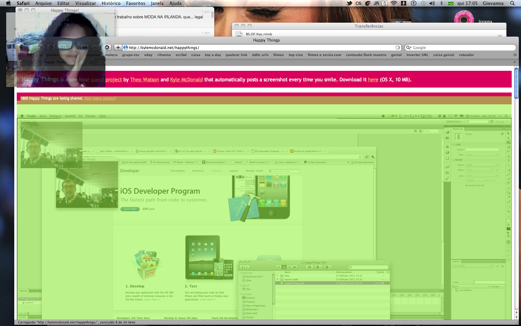Open the volume control icon
The height and width of the screenshot is (326, 521).
432,3
